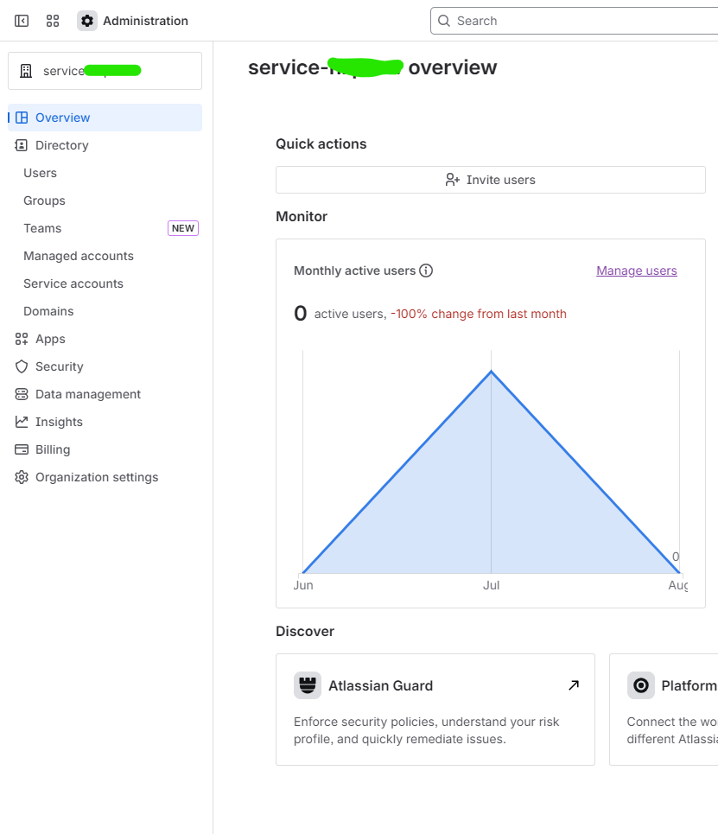Go to the Users page
Screen dimensions: 718x834
click(40, 173)
